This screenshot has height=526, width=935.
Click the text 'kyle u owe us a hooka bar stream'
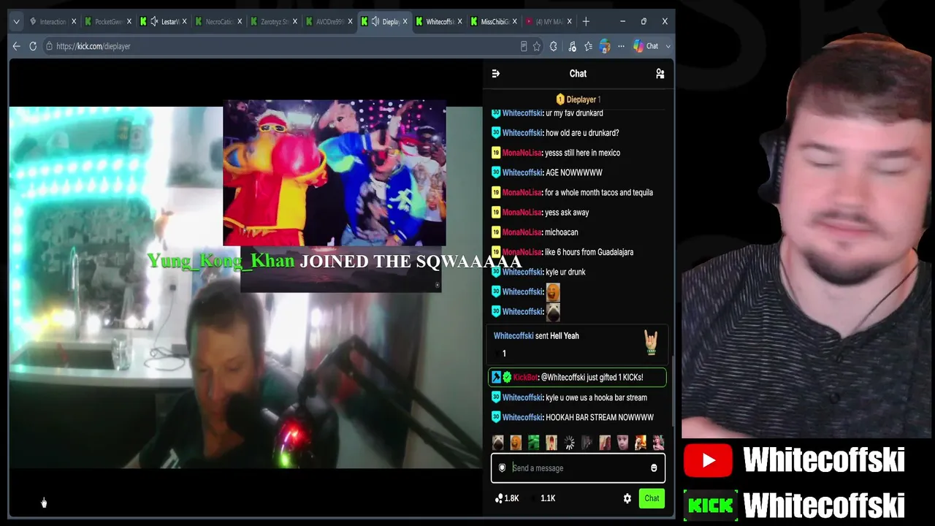coord(596,397)
